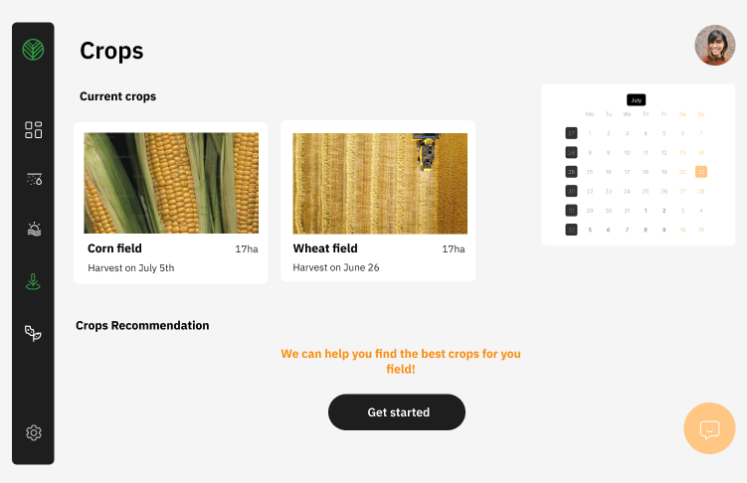Click the Wheat field title
Viewport: 747px width, 483px height.
coord(325,248)
